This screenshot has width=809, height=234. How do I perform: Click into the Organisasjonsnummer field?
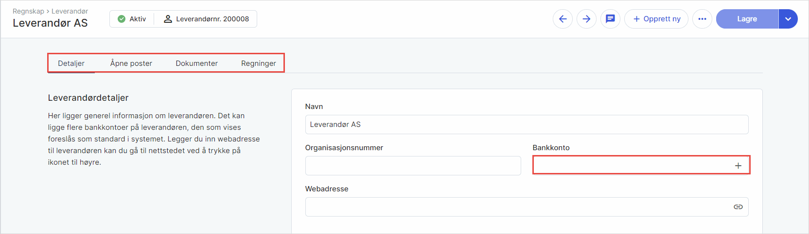click(x=413, y=166)
